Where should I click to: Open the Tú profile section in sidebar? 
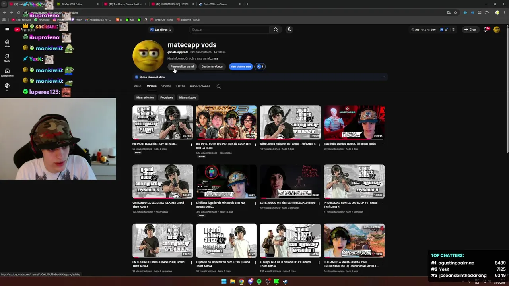click(x=7, y=87)
